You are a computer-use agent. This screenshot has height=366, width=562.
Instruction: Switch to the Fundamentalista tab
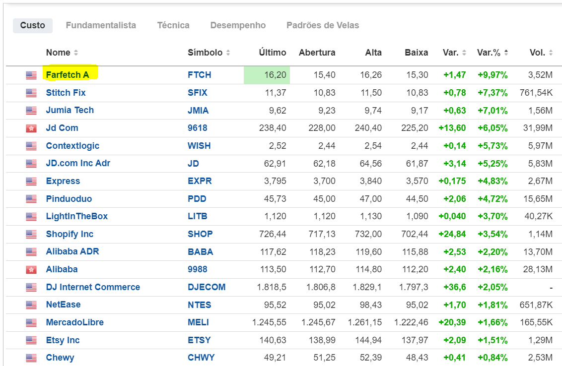tap(101, 25)
